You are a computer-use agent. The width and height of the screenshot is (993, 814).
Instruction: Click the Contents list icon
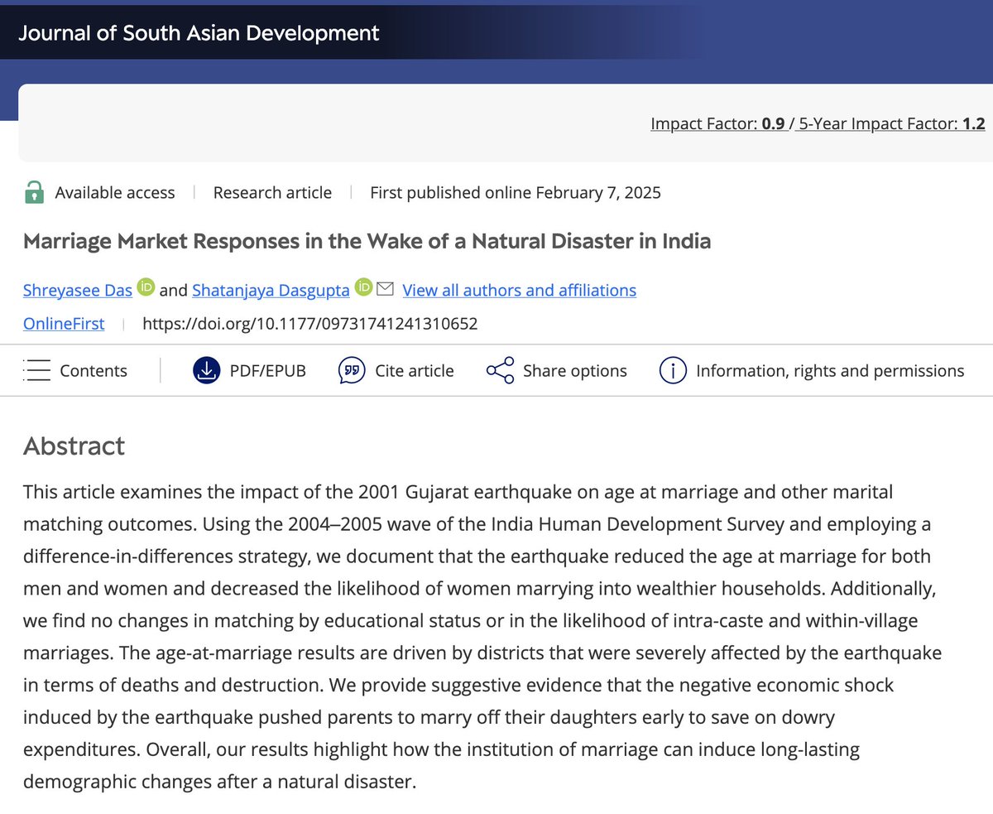(37, 370)
